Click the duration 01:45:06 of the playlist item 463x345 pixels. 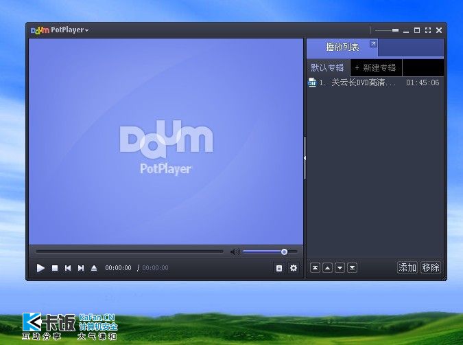click(423, 82)
